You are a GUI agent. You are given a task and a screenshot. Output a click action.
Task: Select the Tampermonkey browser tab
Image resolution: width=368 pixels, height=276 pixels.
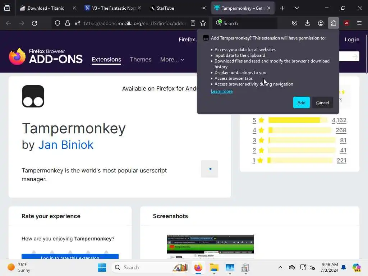[243, 8]
